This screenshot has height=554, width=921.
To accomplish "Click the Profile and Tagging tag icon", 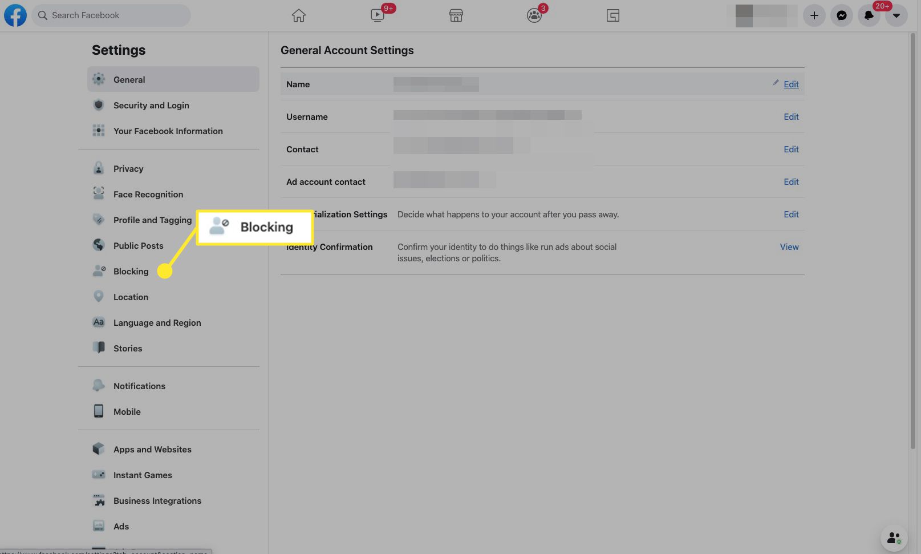I will tap(99, 220).
